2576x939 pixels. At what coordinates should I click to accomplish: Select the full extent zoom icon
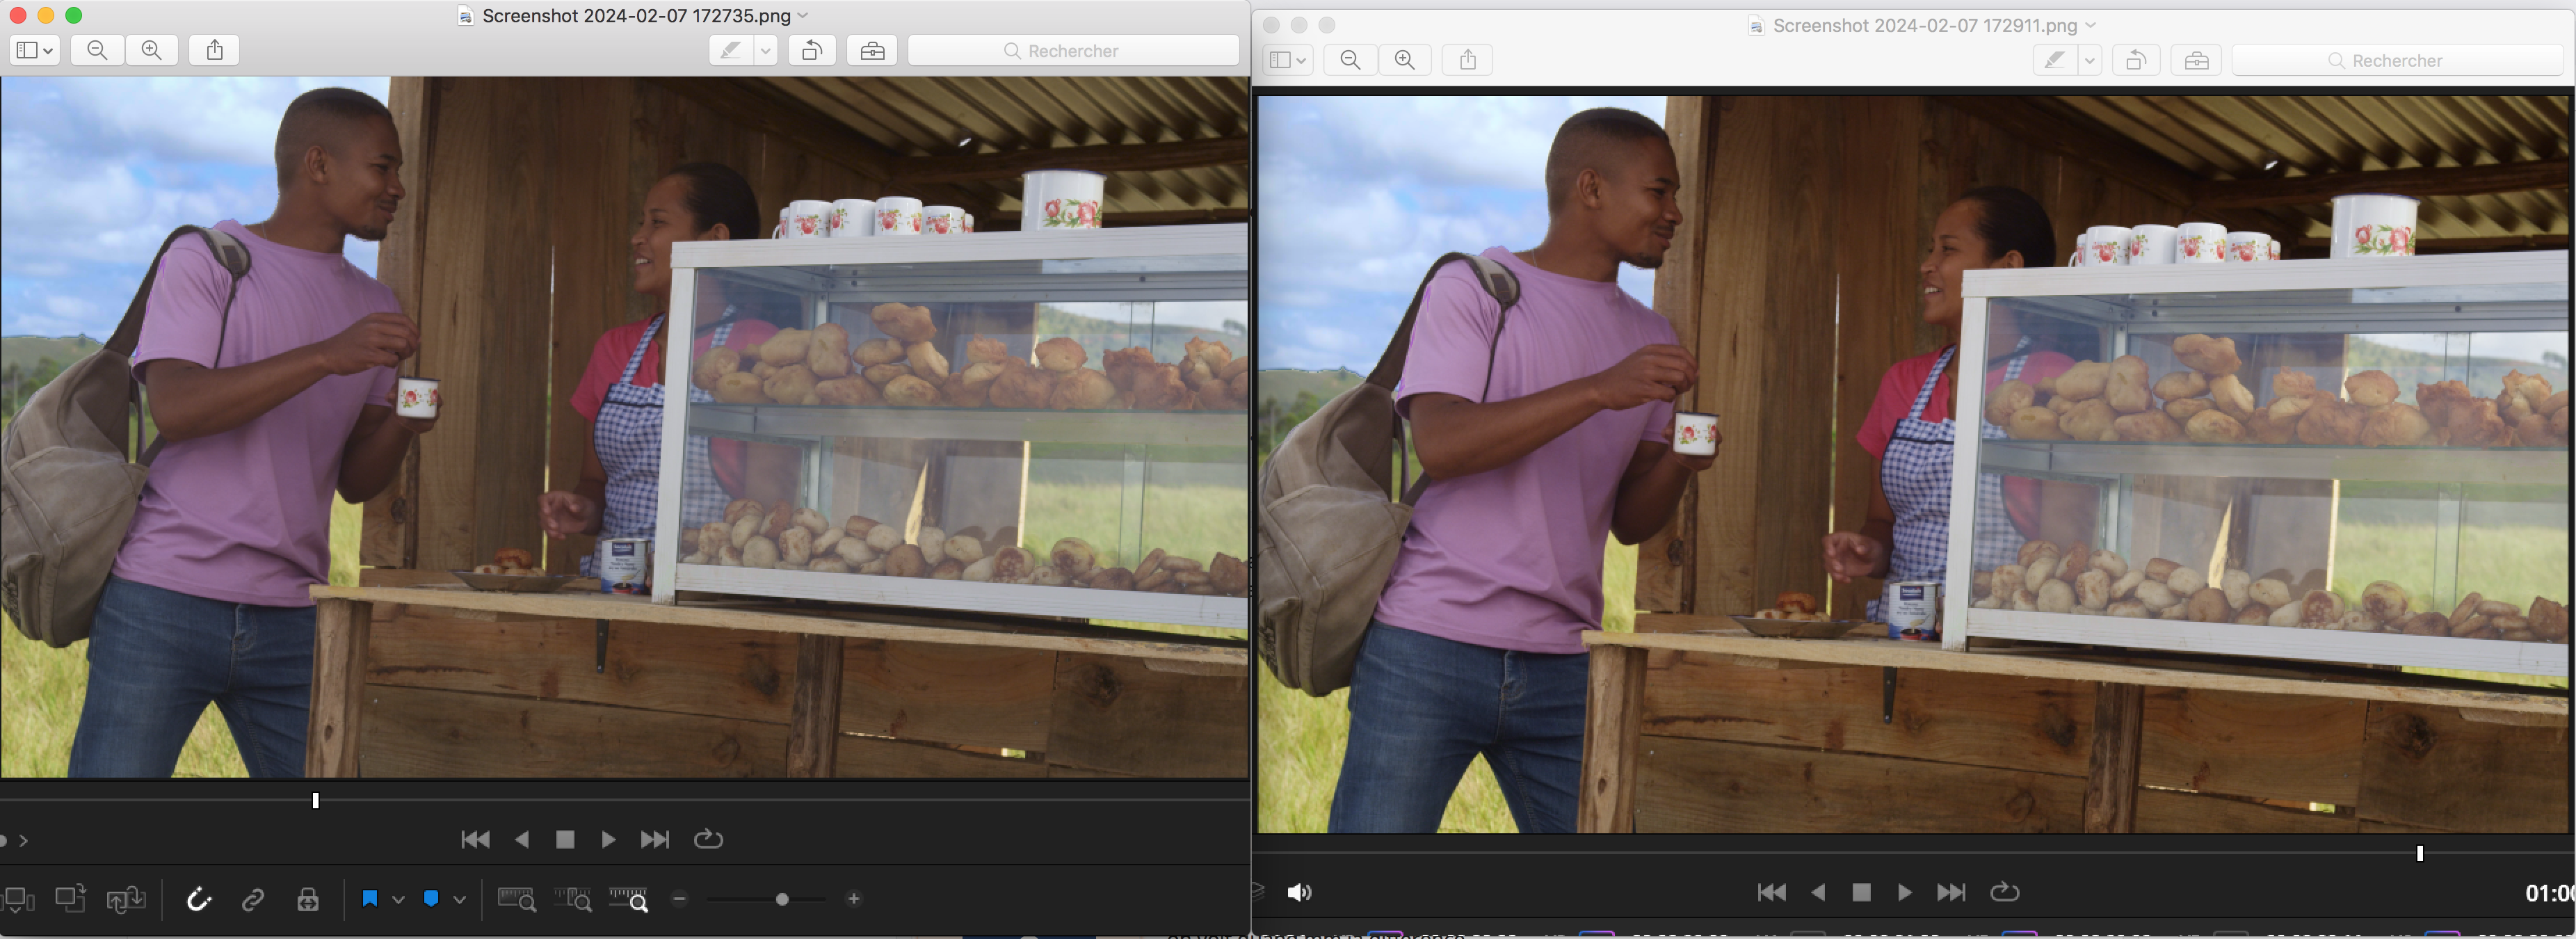click(516, 899)
